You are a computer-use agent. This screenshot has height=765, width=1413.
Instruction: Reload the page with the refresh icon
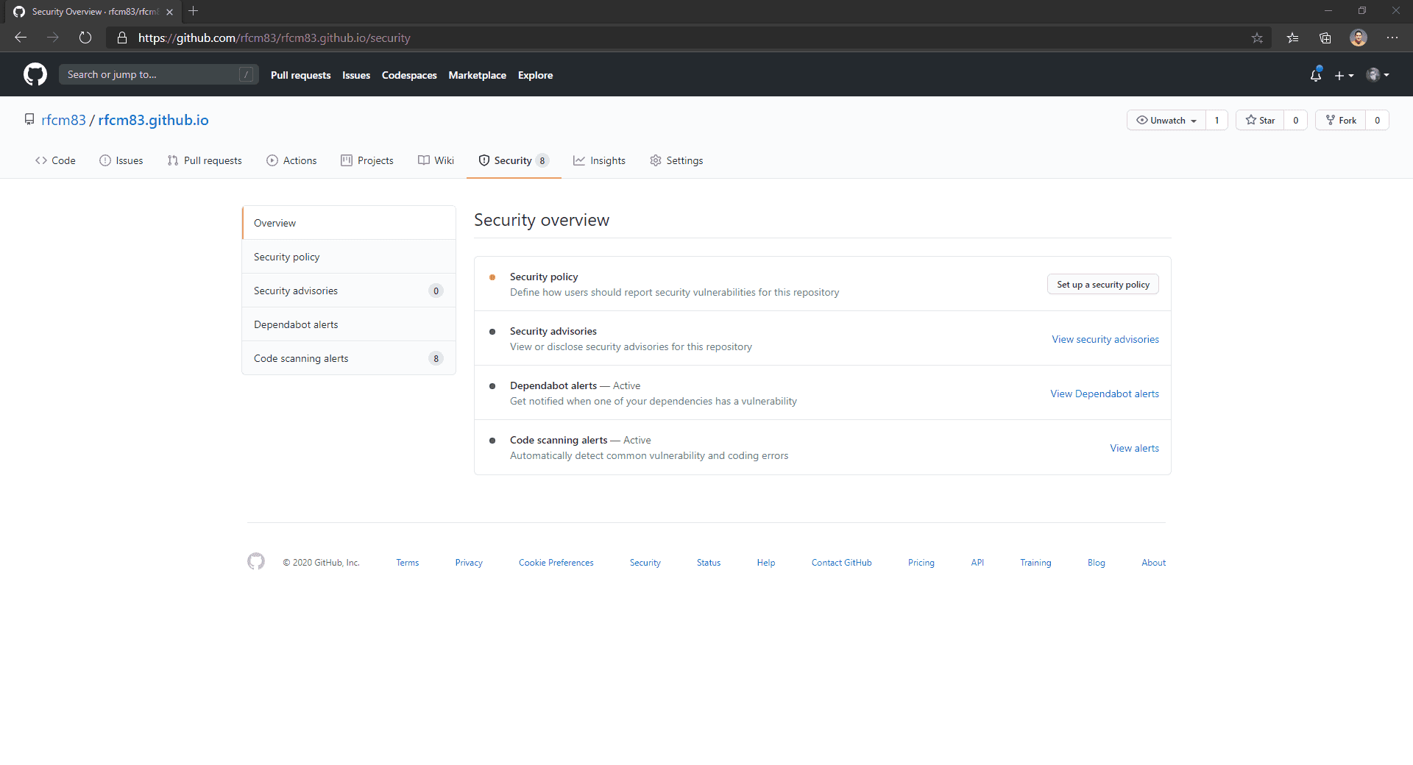click(85, 38)
